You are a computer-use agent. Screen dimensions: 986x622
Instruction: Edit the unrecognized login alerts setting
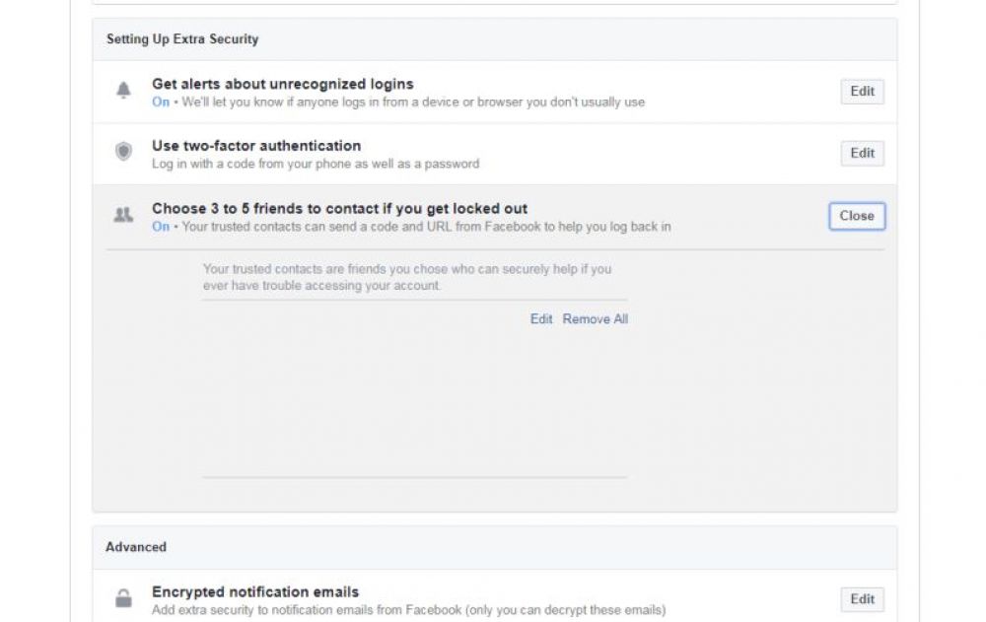point(862,92)
